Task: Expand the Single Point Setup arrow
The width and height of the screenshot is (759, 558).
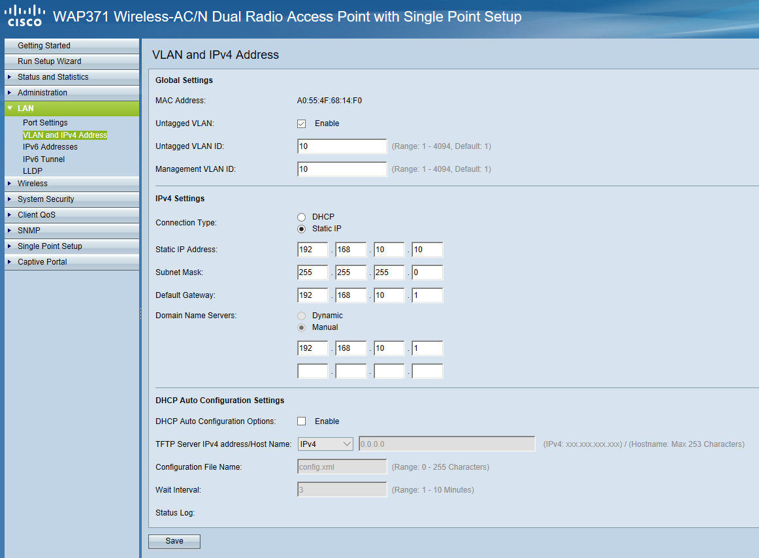Action: pos(9,246)
